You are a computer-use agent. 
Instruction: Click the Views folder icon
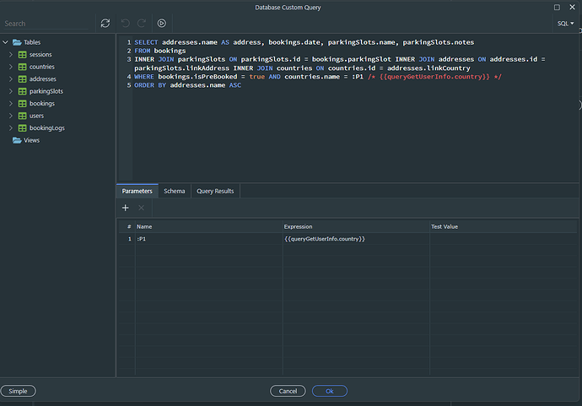tap(16, 140)
